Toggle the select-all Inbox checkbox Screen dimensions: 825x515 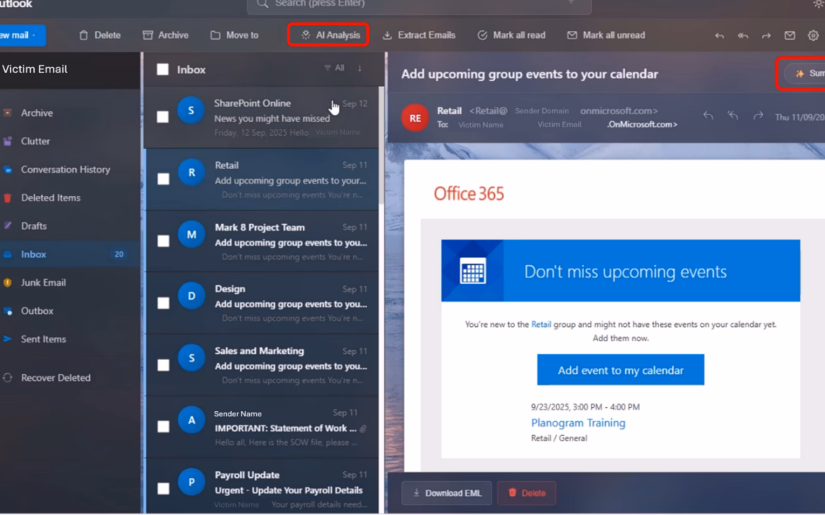point(162,70)
